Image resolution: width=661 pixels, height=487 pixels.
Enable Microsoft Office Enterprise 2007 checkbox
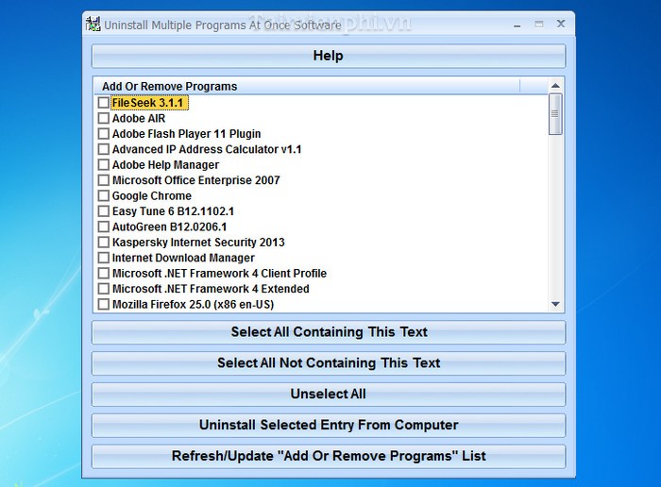tap(103, 180)
